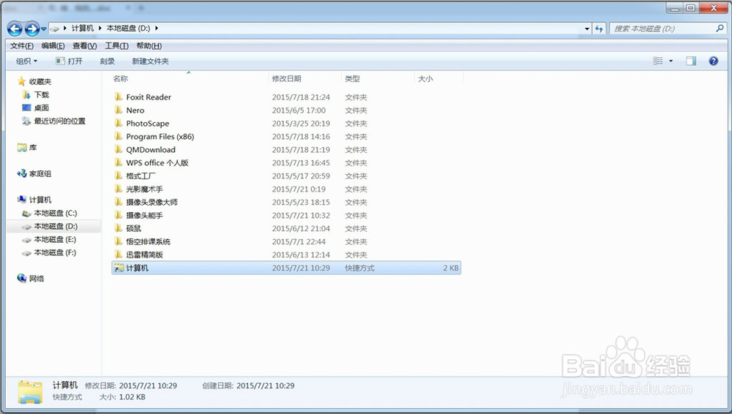The width and height of the screenshot is (732, 414).
Task: Click the date 2015/7/18 21:24 of Foxit Reader
Action: pos(301,97)
